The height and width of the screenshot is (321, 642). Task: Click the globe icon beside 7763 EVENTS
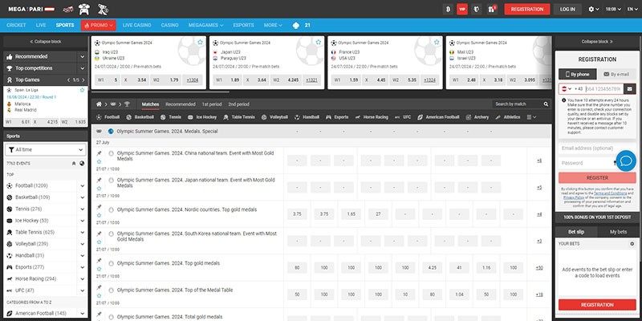(x=82, y=164)
